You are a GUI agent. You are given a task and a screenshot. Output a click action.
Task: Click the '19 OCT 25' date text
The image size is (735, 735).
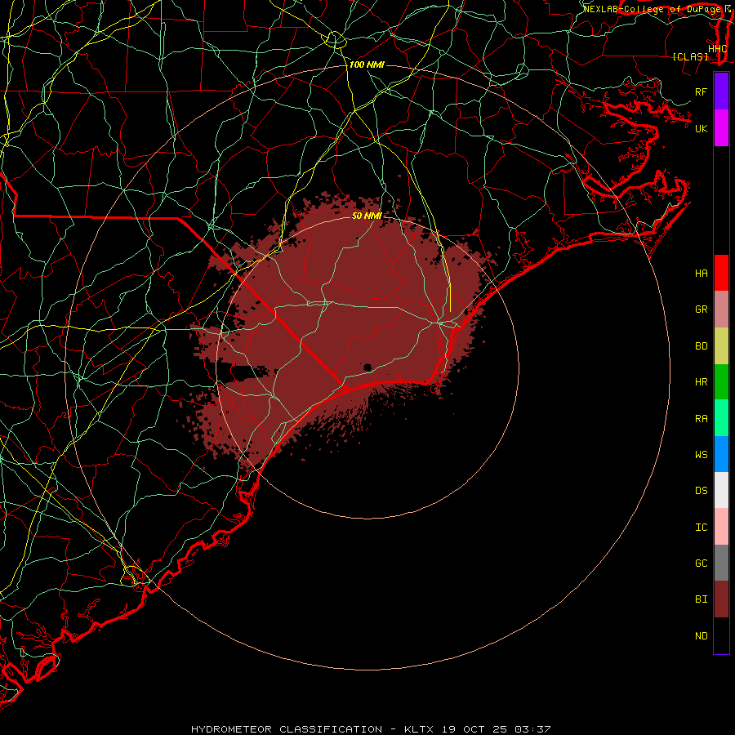[474, 729]
